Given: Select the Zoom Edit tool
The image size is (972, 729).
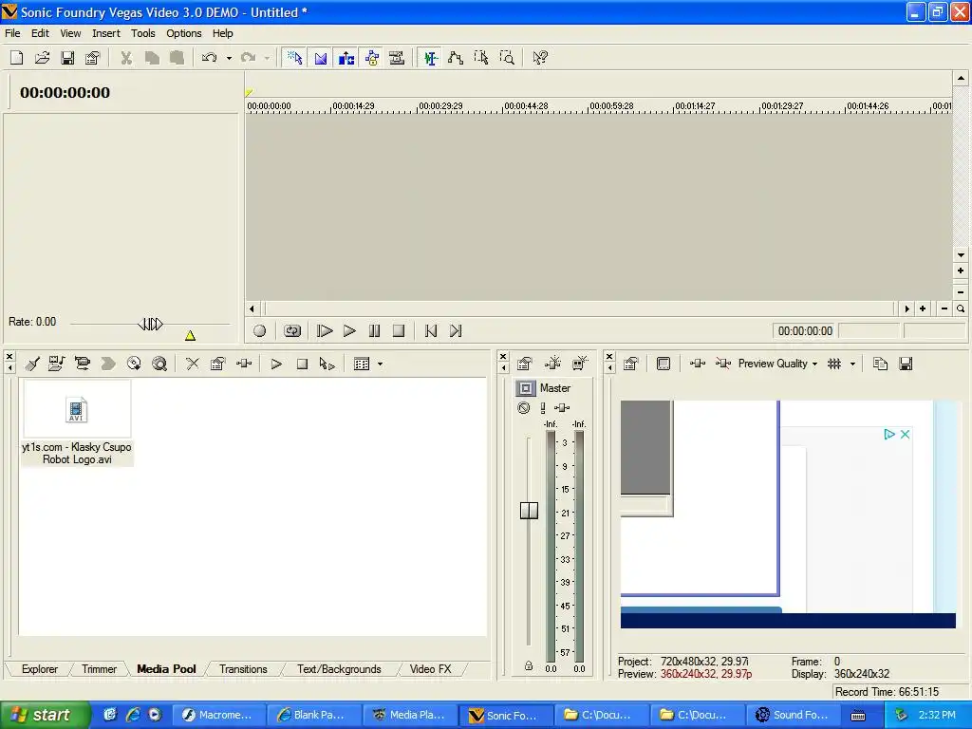Looking at the screenshot, I should [507, 58].
